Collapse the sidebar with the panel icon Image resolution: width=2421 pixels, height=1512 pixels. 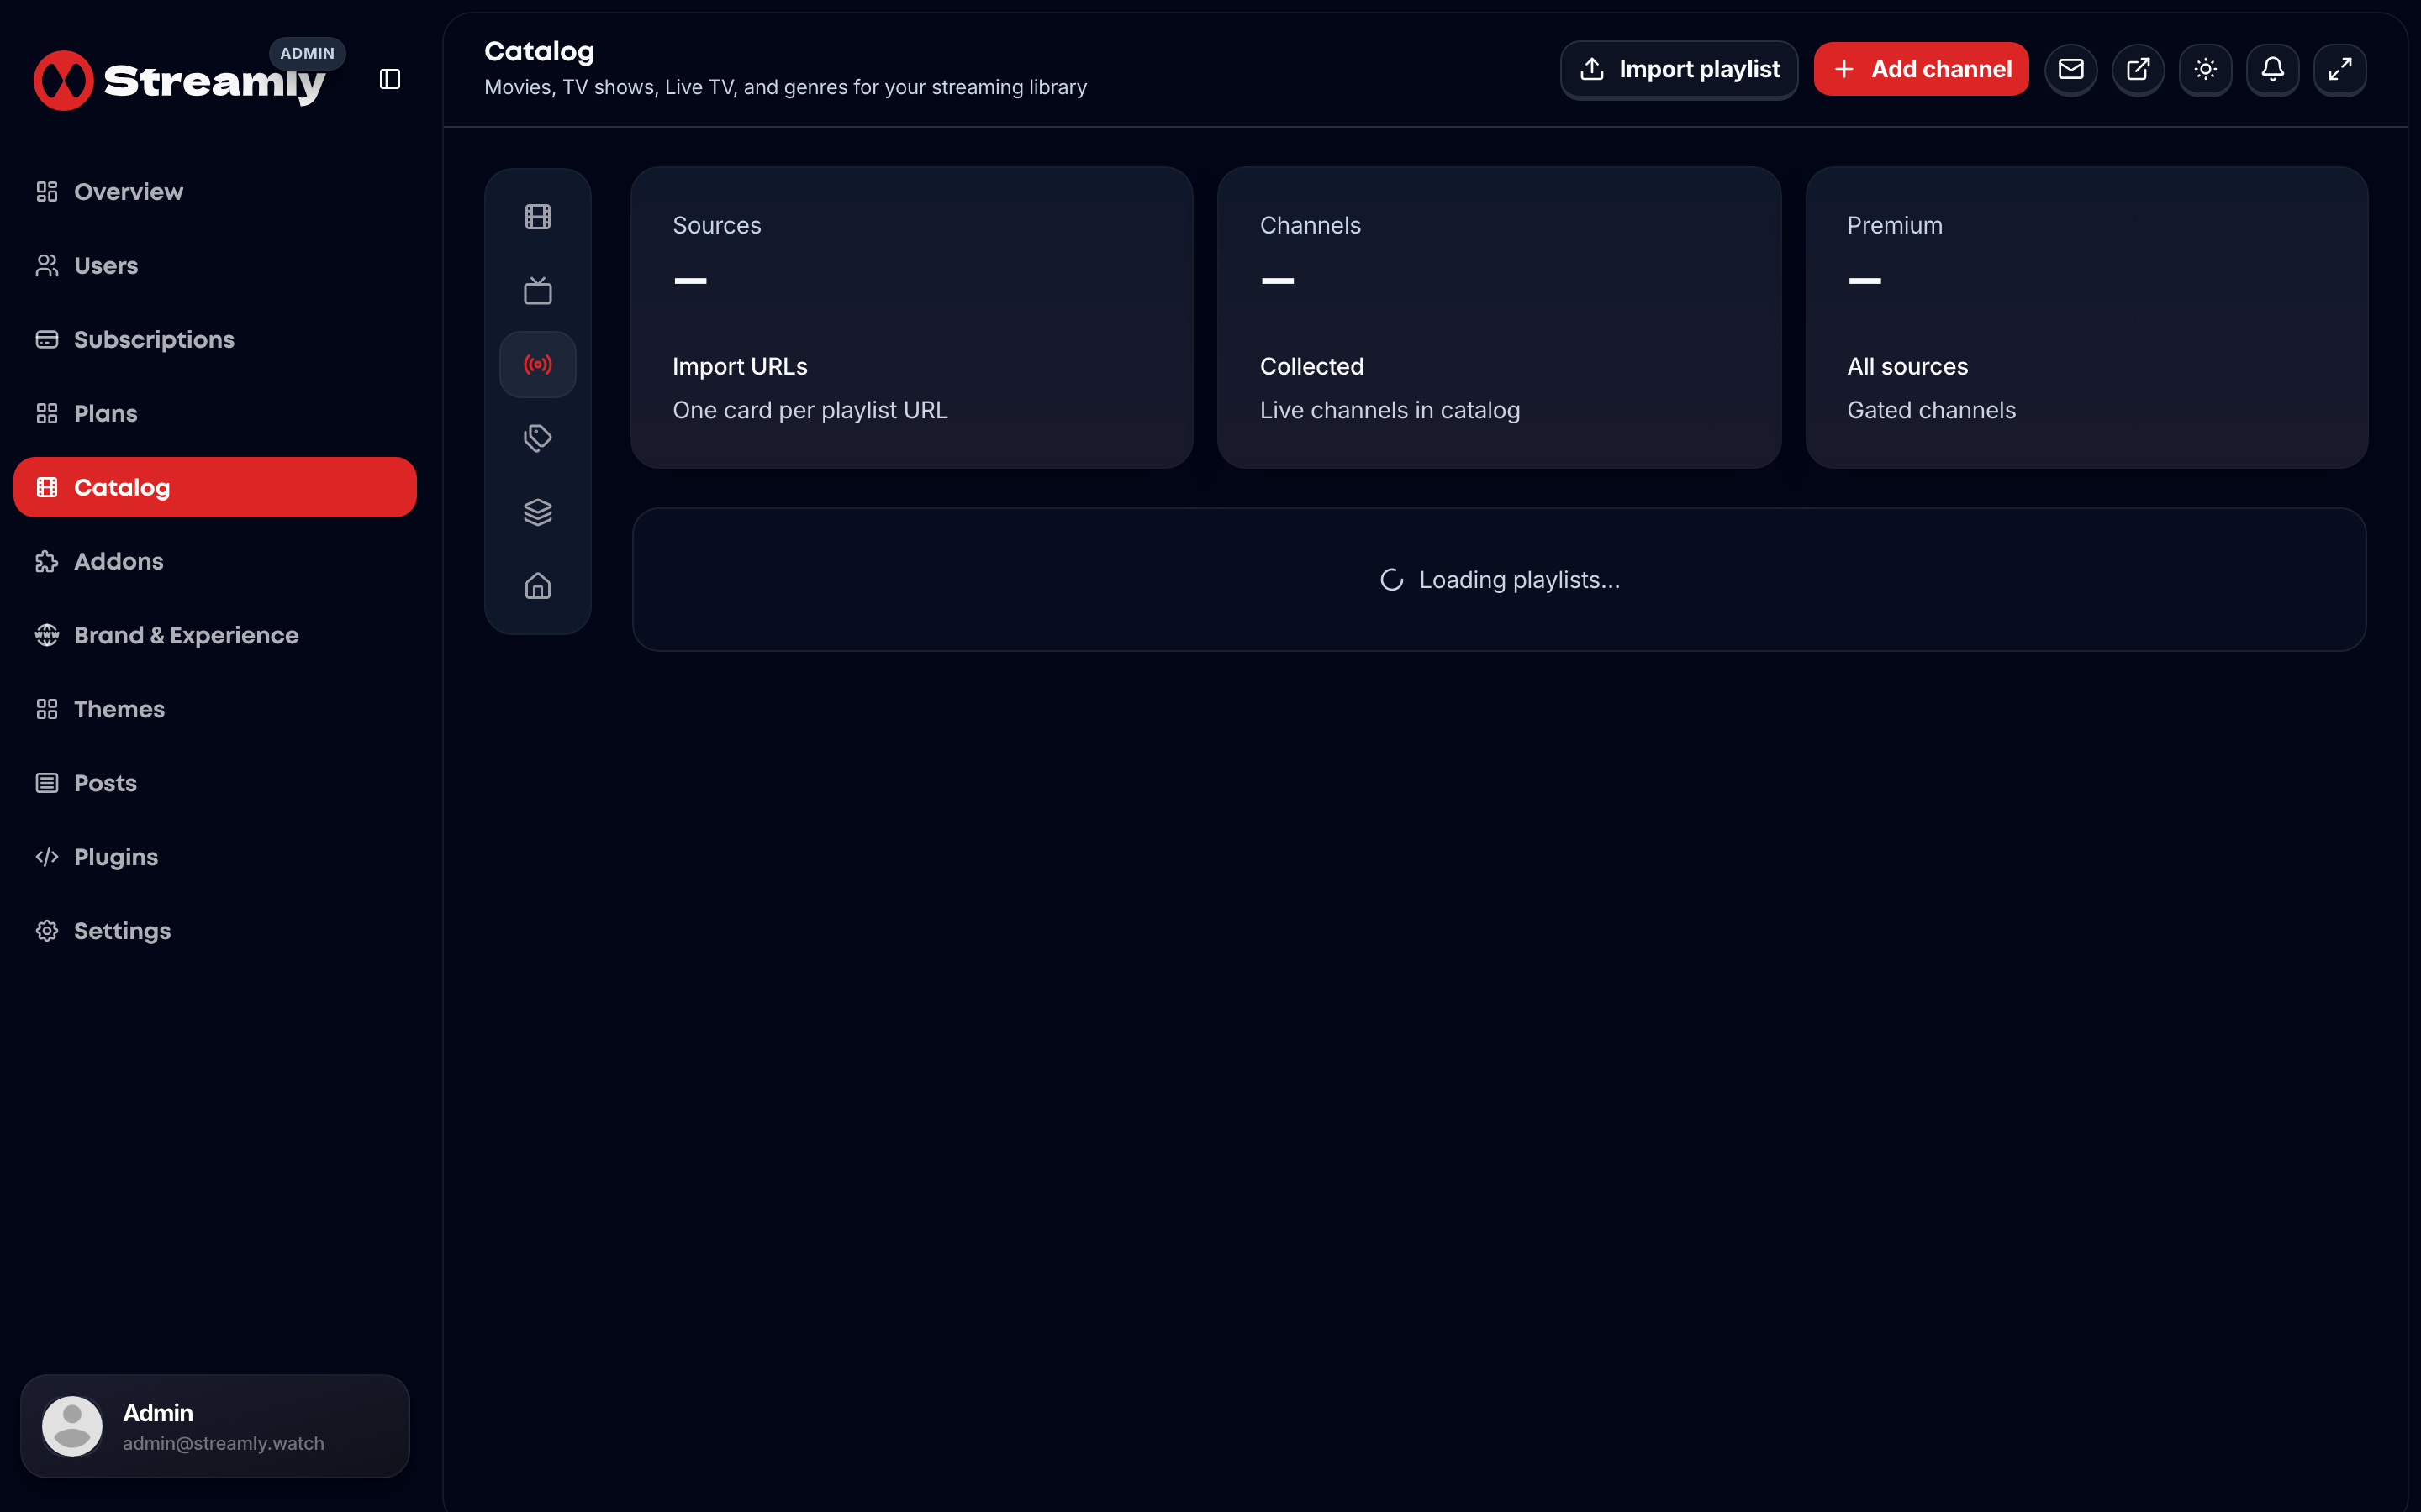(390, 79)
